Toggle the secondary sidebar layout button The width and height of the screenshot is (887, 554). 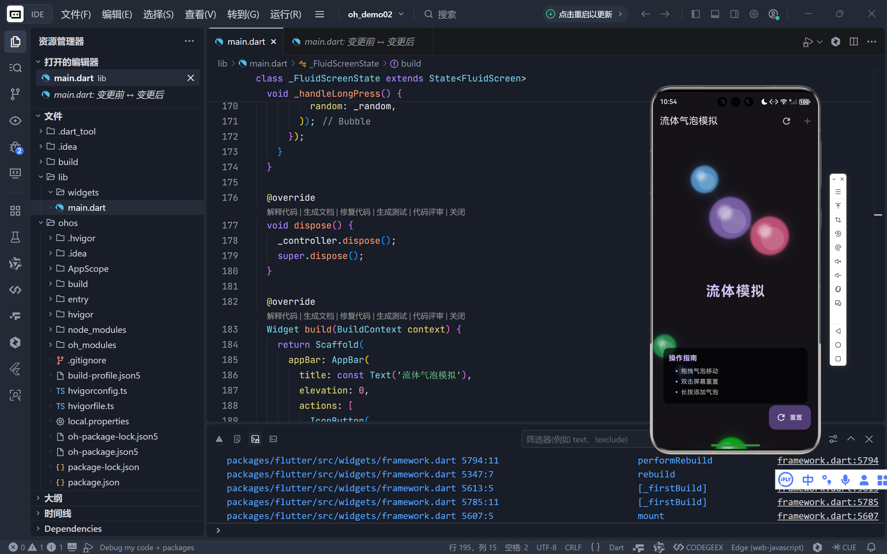[x=734, y=14]
